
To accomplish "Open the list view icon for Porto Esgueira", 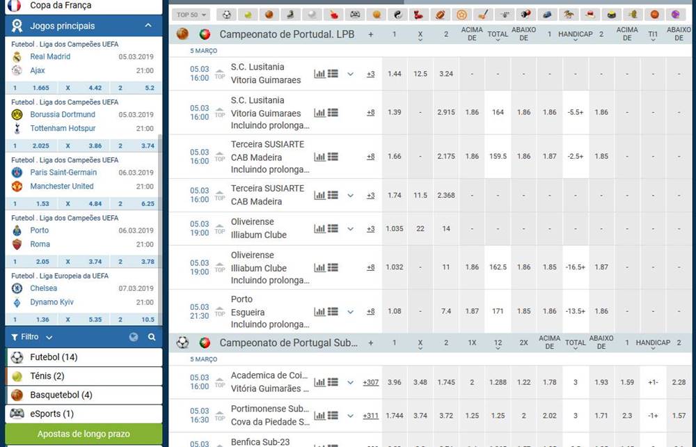I will tap(333, 311).
